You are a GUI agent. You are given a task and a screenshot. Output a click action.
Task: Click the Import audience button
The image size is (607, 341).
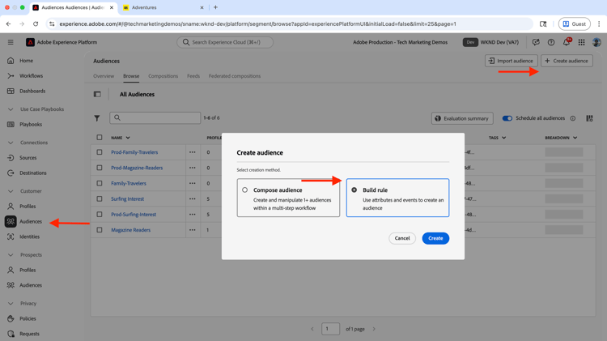pos(511,61)
